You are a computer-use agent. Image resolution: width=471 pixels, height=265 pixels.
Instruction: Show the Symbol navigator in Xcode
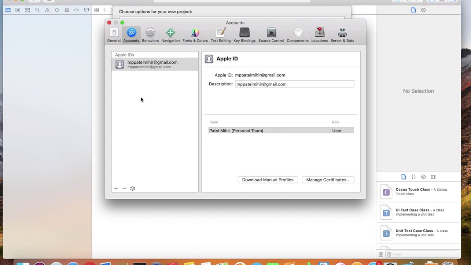click(x=28, y=10)
